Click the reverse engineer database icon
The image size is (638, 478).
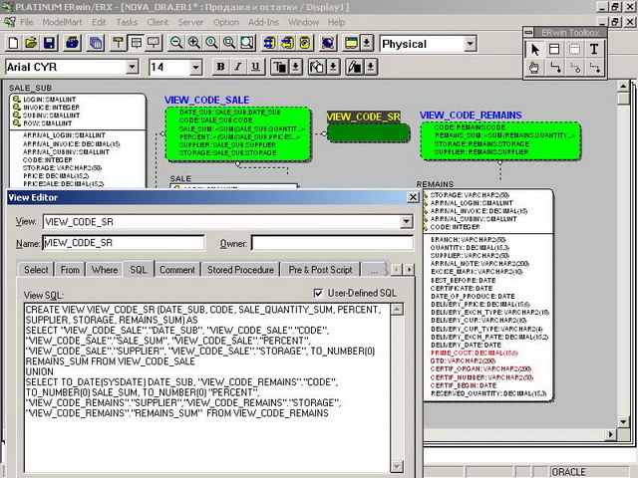287,43
